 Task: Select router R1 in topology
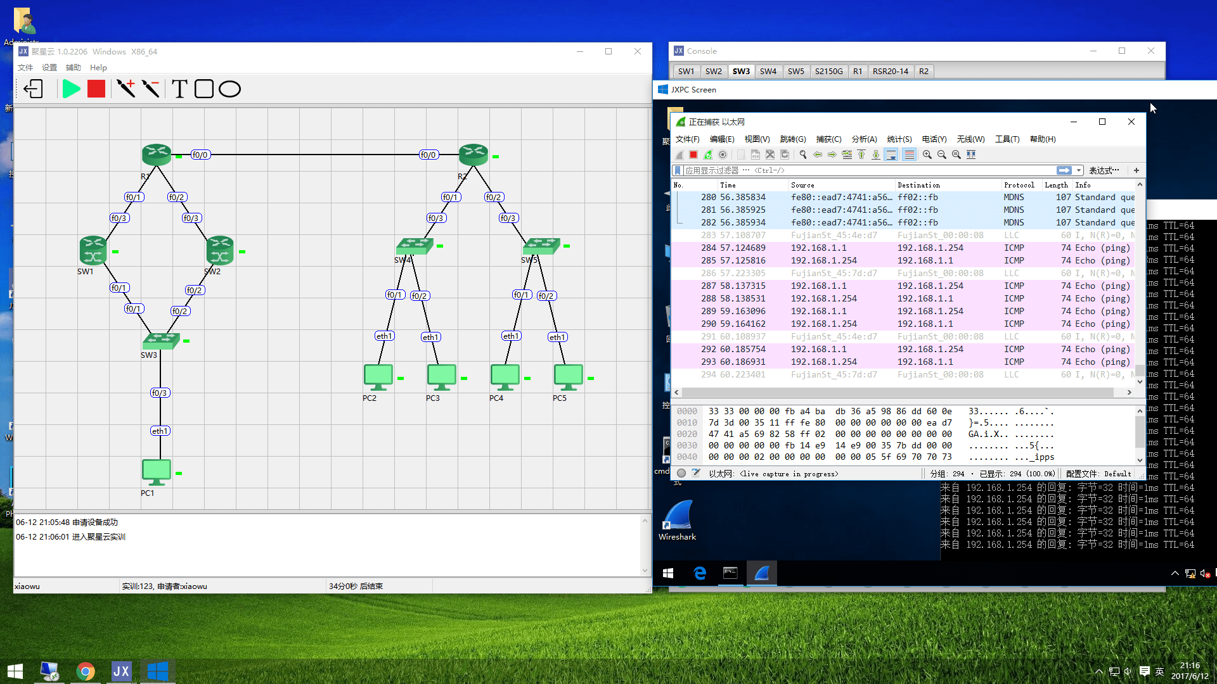pyautogui.click(x=156, y=155)
